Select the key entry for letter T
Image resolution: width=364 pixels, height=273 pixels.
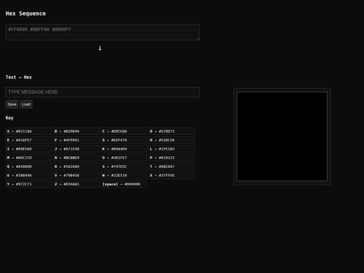(x=171, y=166)
